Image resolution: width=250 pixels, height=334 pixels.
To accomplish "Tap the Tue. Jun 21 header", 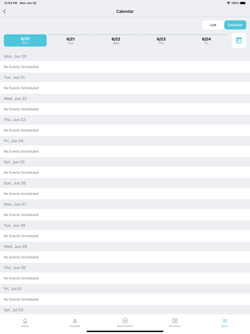I will (125, 78).
